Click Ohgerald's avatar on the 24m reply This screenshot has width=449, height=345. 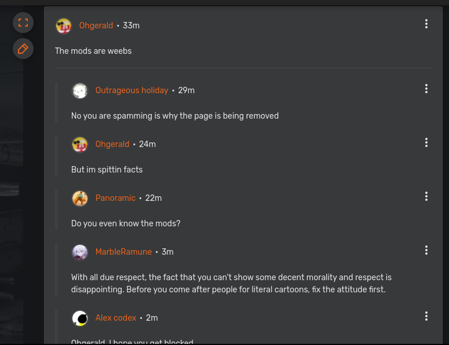point(80,145)
